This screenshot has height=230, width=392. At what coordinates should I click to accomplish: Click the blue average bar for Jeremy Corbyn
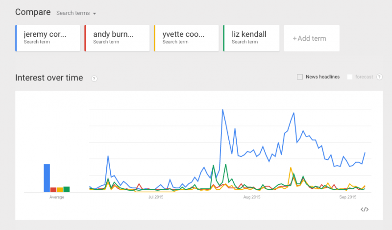point(47,178)
